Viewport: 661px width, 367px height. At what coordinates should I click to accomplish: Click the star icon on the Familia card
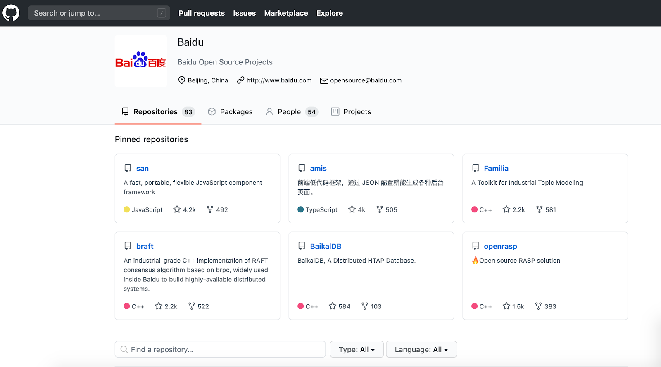[506, 209]
